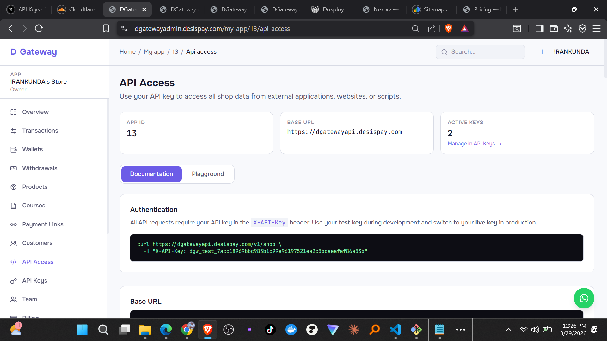Image resolution: width=607 pixels, height=341 pixels.
Task: Select the Documentation tab
Action: tap(151, 174)
